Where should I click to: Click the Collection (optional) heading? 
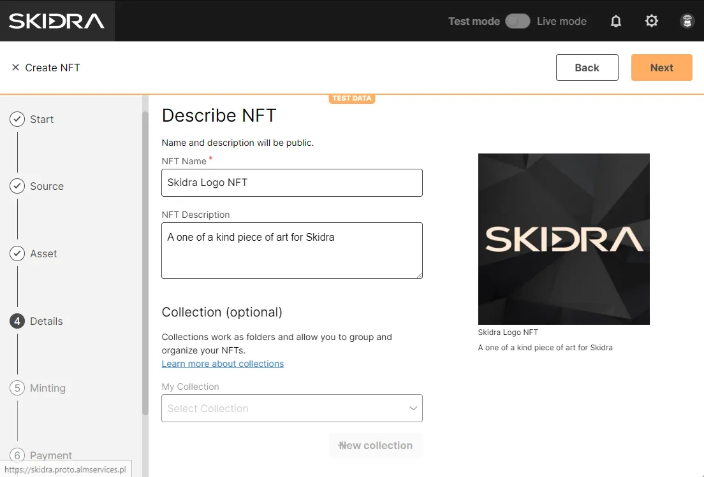coord(222,312)
